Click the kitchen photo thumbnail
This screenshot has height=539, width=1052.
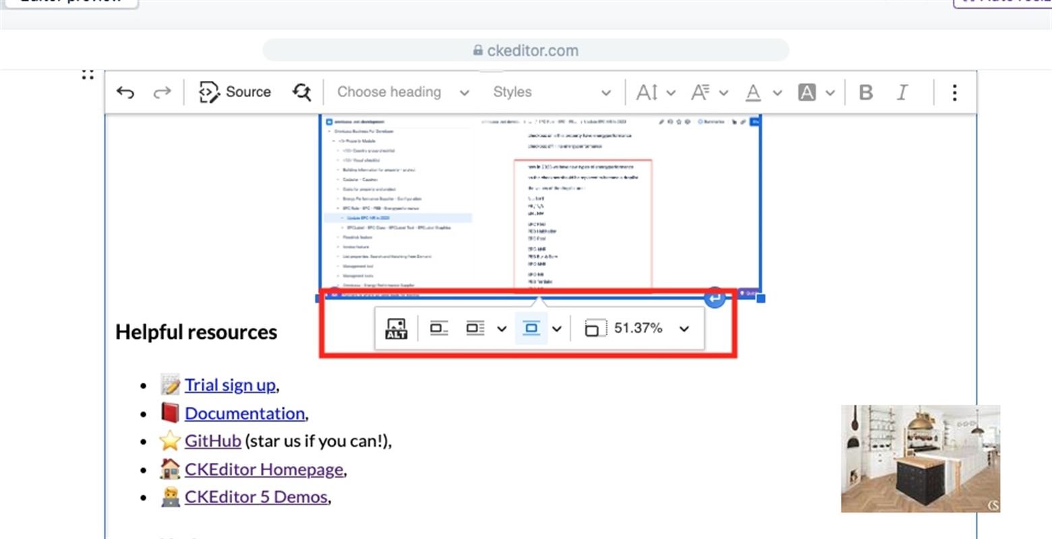click(920, 458)
